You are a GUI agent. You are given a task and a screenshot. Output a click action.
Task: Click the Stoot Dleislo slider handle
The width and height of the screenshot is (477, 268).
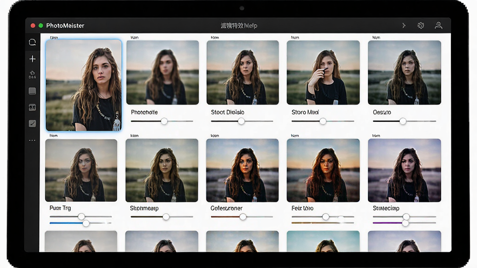(241, 121)
